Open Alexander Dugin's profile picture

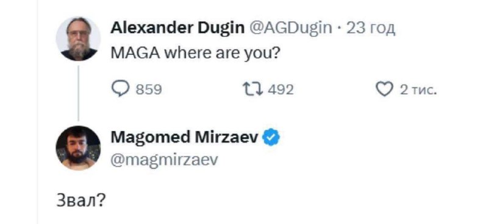tap(78, 39)
